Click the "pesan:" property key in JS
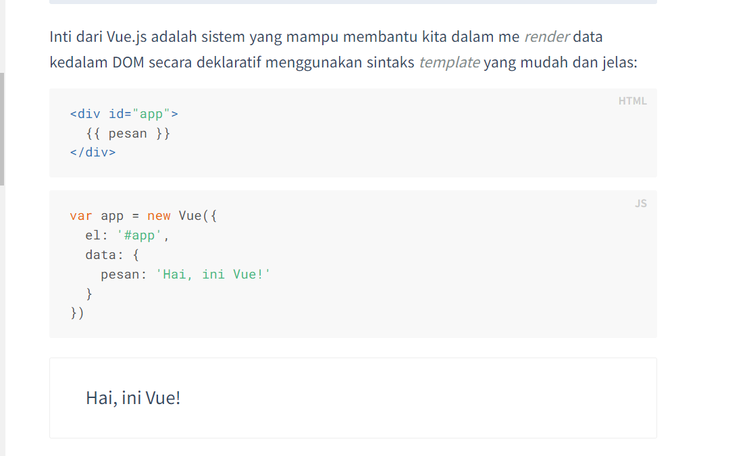This screenshot has height=456, width=751. [x=124, y=275]
